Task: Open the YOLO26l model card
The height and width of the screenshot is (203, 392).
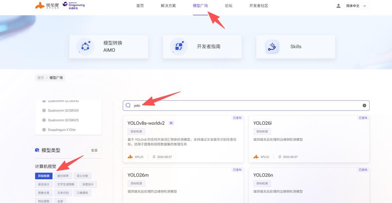Action: point(309,139)
